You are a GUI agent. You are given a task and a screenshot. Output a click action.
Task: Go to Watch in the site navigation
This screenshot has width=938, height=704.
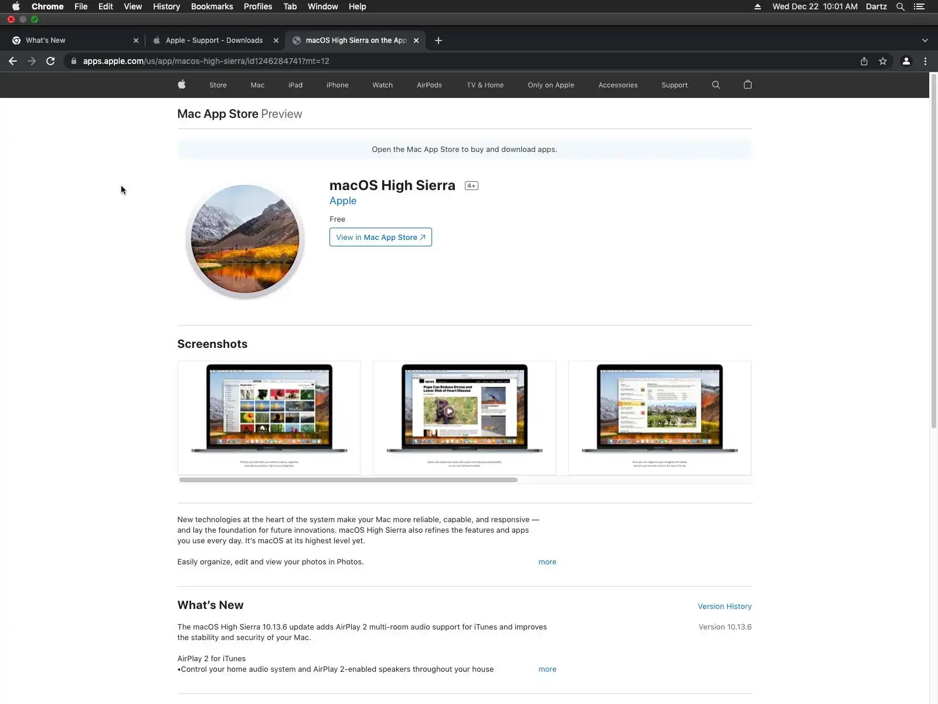(383, 85)
